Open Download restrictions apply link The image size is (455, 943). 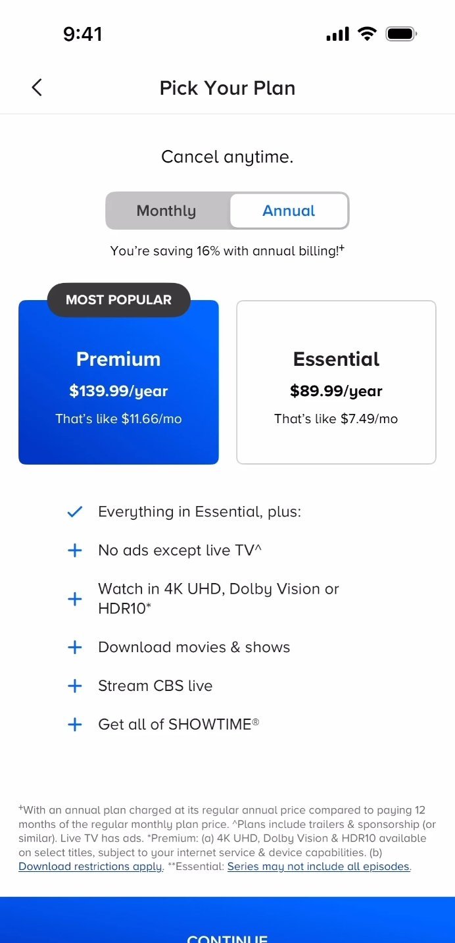[90, 867]
